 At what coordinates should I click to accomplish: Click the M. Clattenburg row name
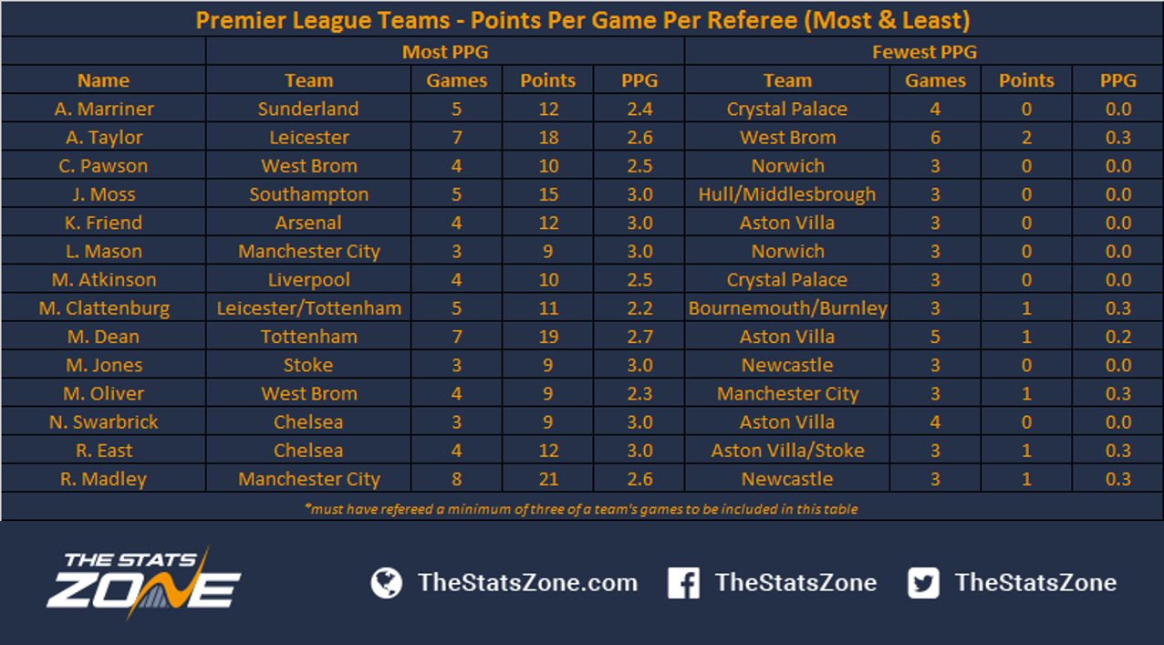[x=104, y=308]
